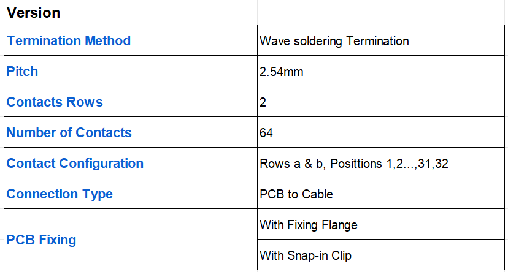This screenshot has height=272, width=508.
Task: Select the Rows a & b positions cell
Action: click(x=381, y=163)
